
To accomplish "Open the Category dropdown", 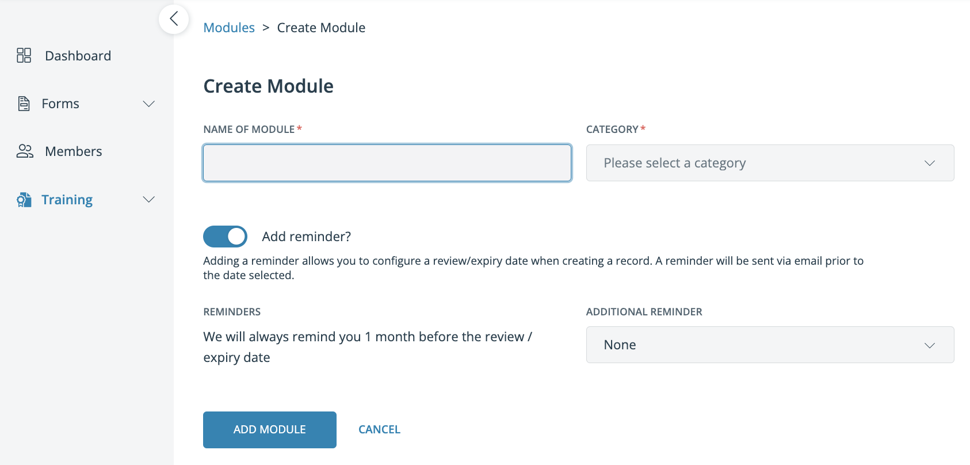I will [x=770, y=163].
